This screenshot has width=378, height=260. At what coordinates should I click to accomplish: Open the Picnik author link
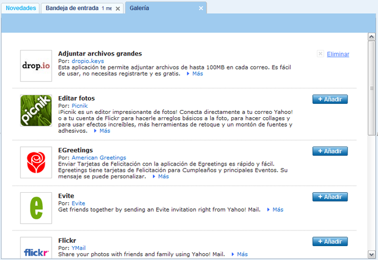(x=79, y=106)
